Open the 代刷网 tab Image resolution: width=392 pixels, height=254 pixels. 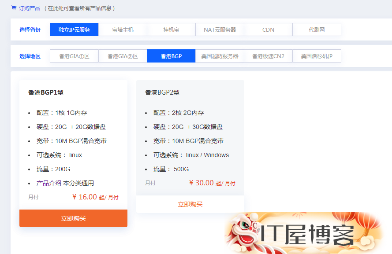[x=317, y=29]
